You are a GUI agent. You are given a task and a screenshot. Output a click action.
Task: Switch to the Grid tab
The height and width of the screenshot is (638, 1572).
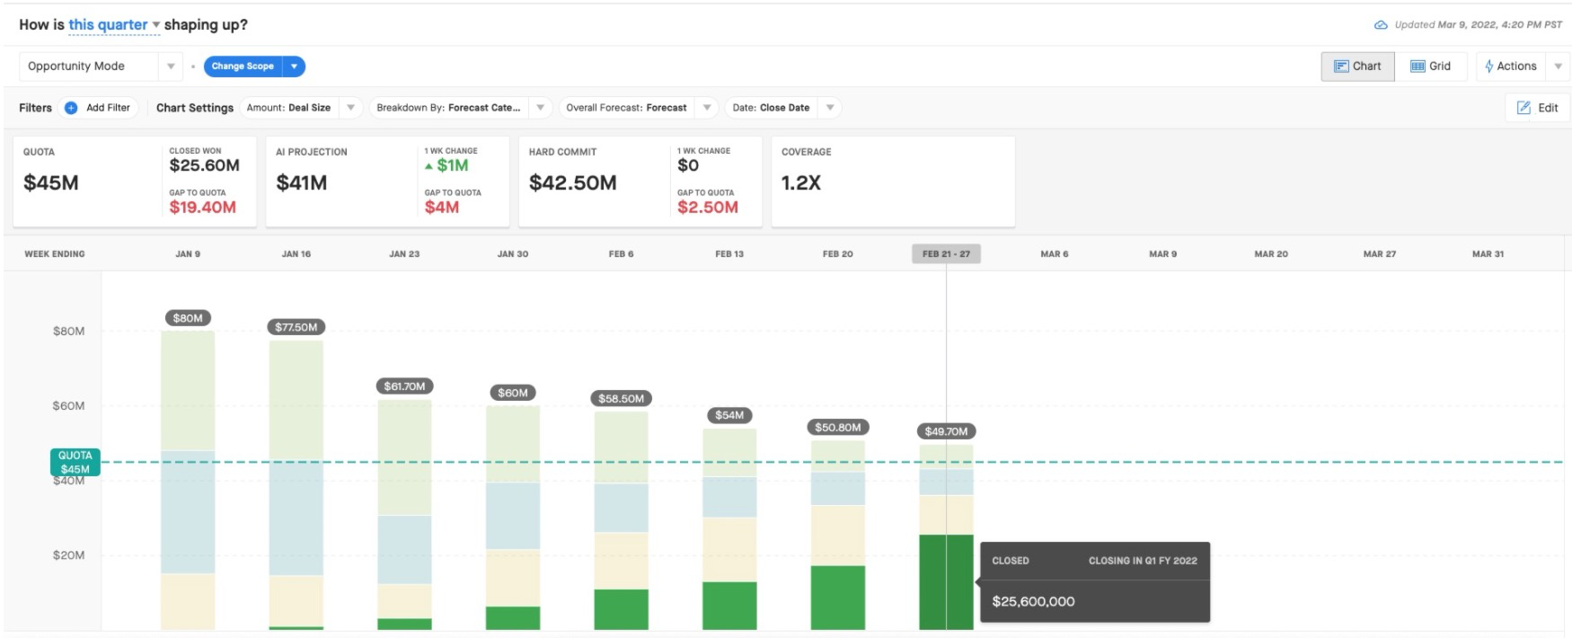point(1431,66)
